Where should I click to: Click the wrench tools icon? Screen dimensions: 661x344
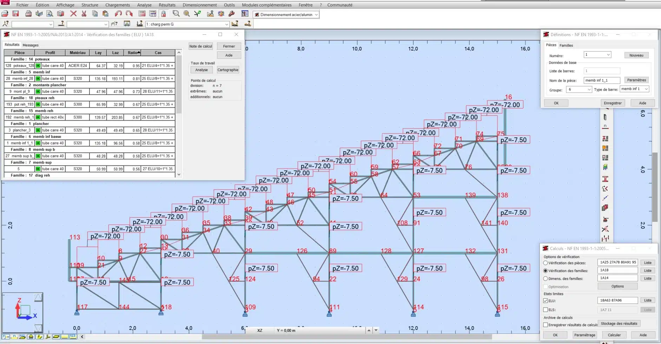pos(231,14)
